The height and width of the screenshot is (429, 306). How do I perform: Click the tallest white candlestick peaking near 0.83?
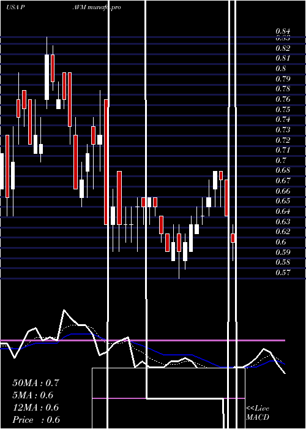coord(47,77)
